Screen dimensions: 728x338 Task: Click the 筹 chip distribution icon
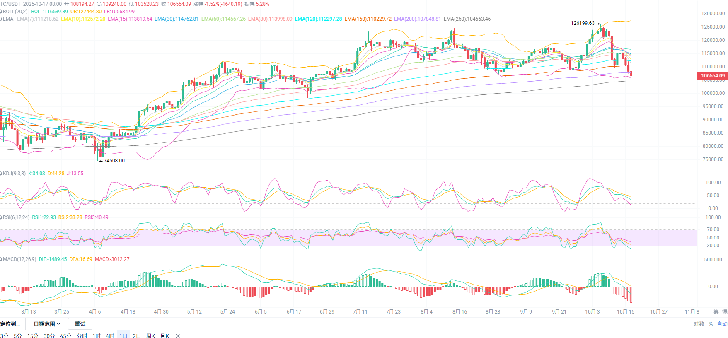(716, 312)
